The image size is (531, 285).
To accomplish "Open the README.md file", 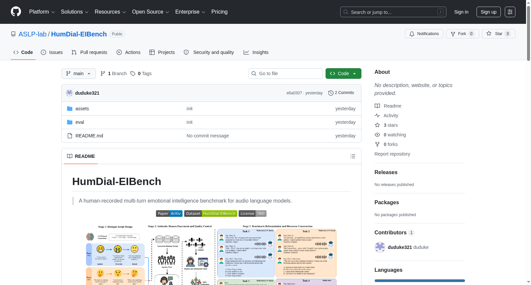I will (89, 136).
